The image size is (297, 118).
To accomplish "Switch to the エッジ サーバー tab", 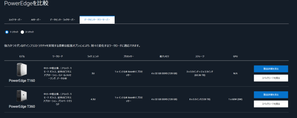I will point(15,20).
